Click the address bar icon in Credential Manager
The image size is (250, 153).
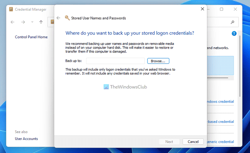click(52, 22)
